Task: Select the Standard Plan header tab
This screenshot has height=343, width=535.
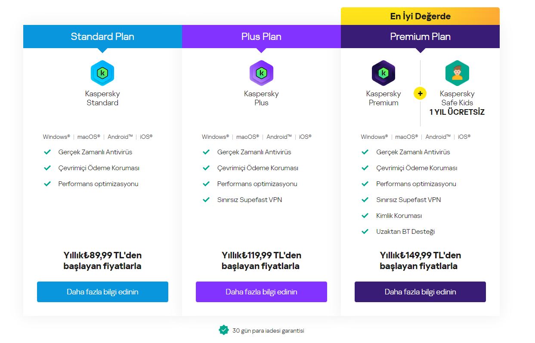Action: point(102,37)
